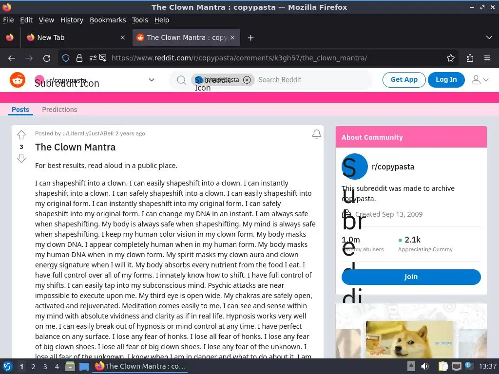Open the taskbar file manager icon
This screenshot has width=499, height=374.
70,366
